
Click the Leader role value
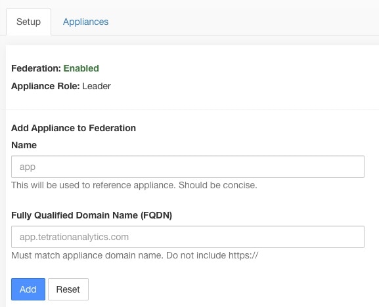(97, 86)
